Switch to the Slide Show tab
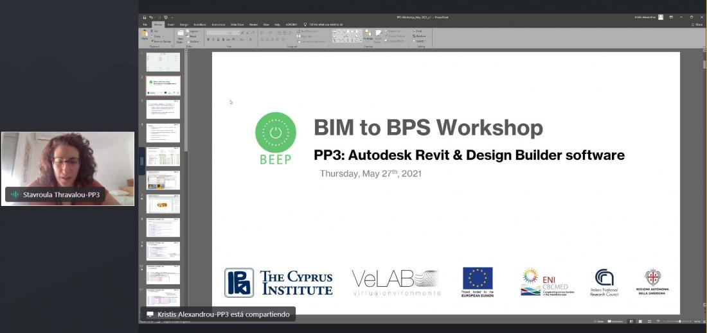Viewport: 707px width, 333px height. [237, 24]
